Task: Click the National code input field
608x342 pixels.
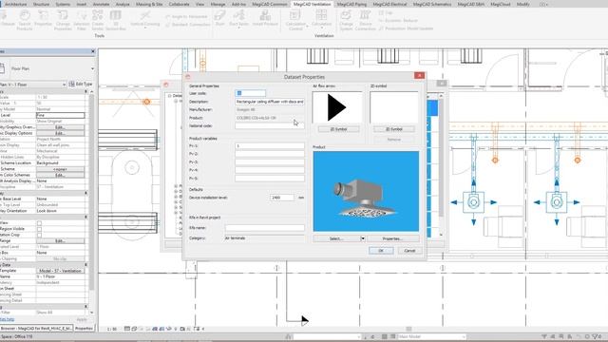Action: [270, 126]
